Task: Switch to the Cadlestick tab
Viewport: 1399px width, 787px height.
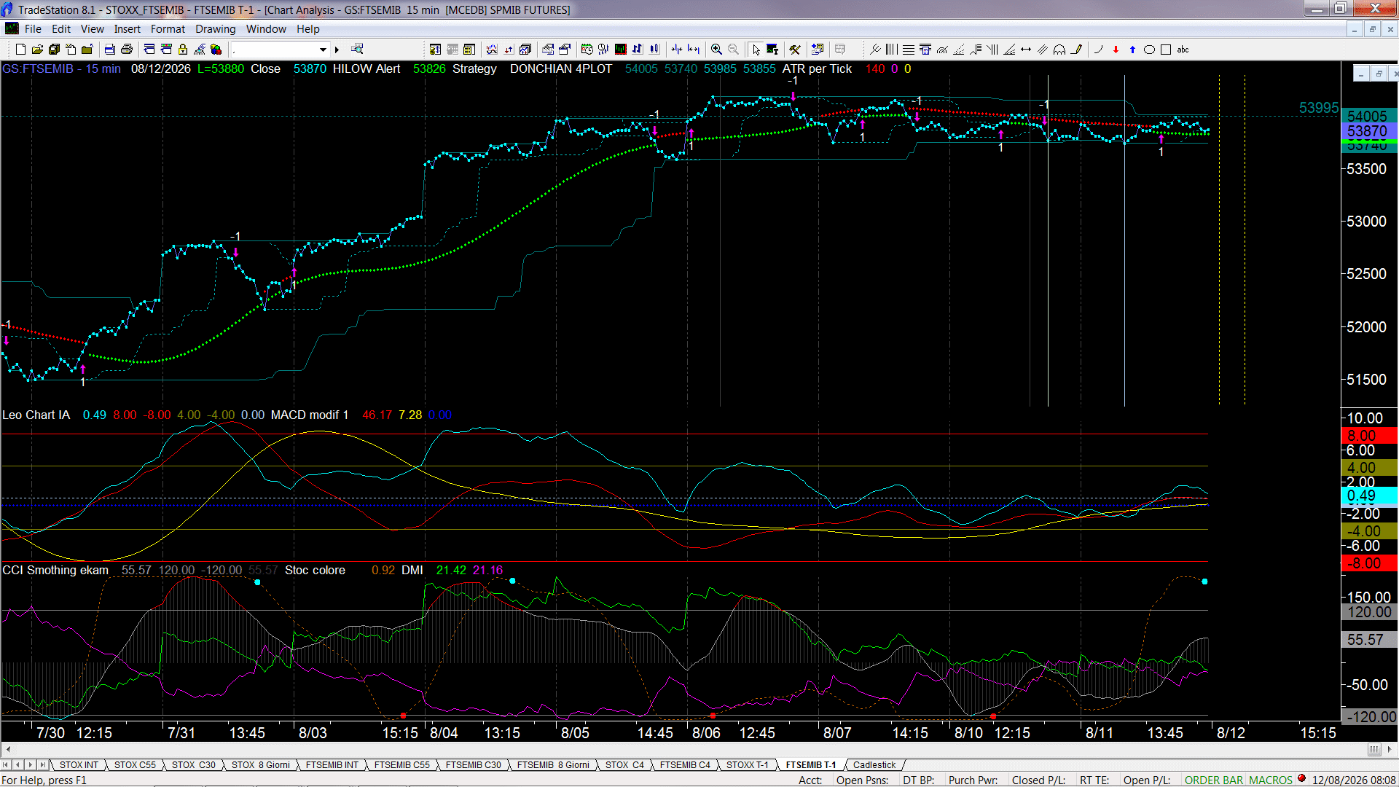Action: click(874, 765)
